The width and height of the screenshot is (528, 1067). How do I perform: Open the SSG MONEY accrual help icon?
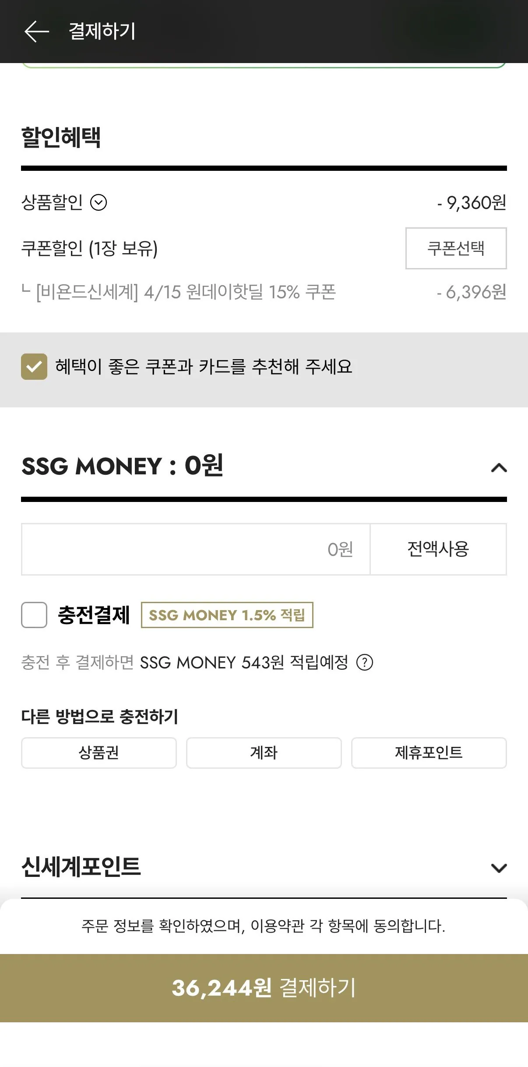click(366, 663)
